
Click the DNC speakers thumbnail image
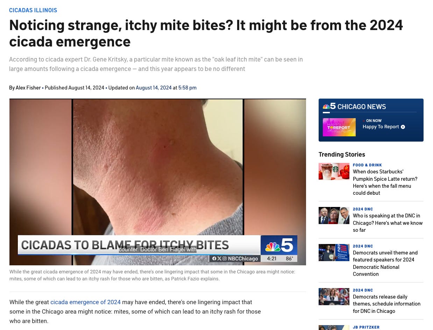pyautogui.click(x=334, y=215)
